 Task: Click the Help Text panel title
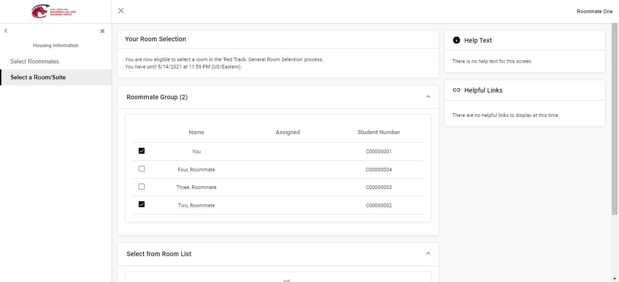tap(478, 40)
